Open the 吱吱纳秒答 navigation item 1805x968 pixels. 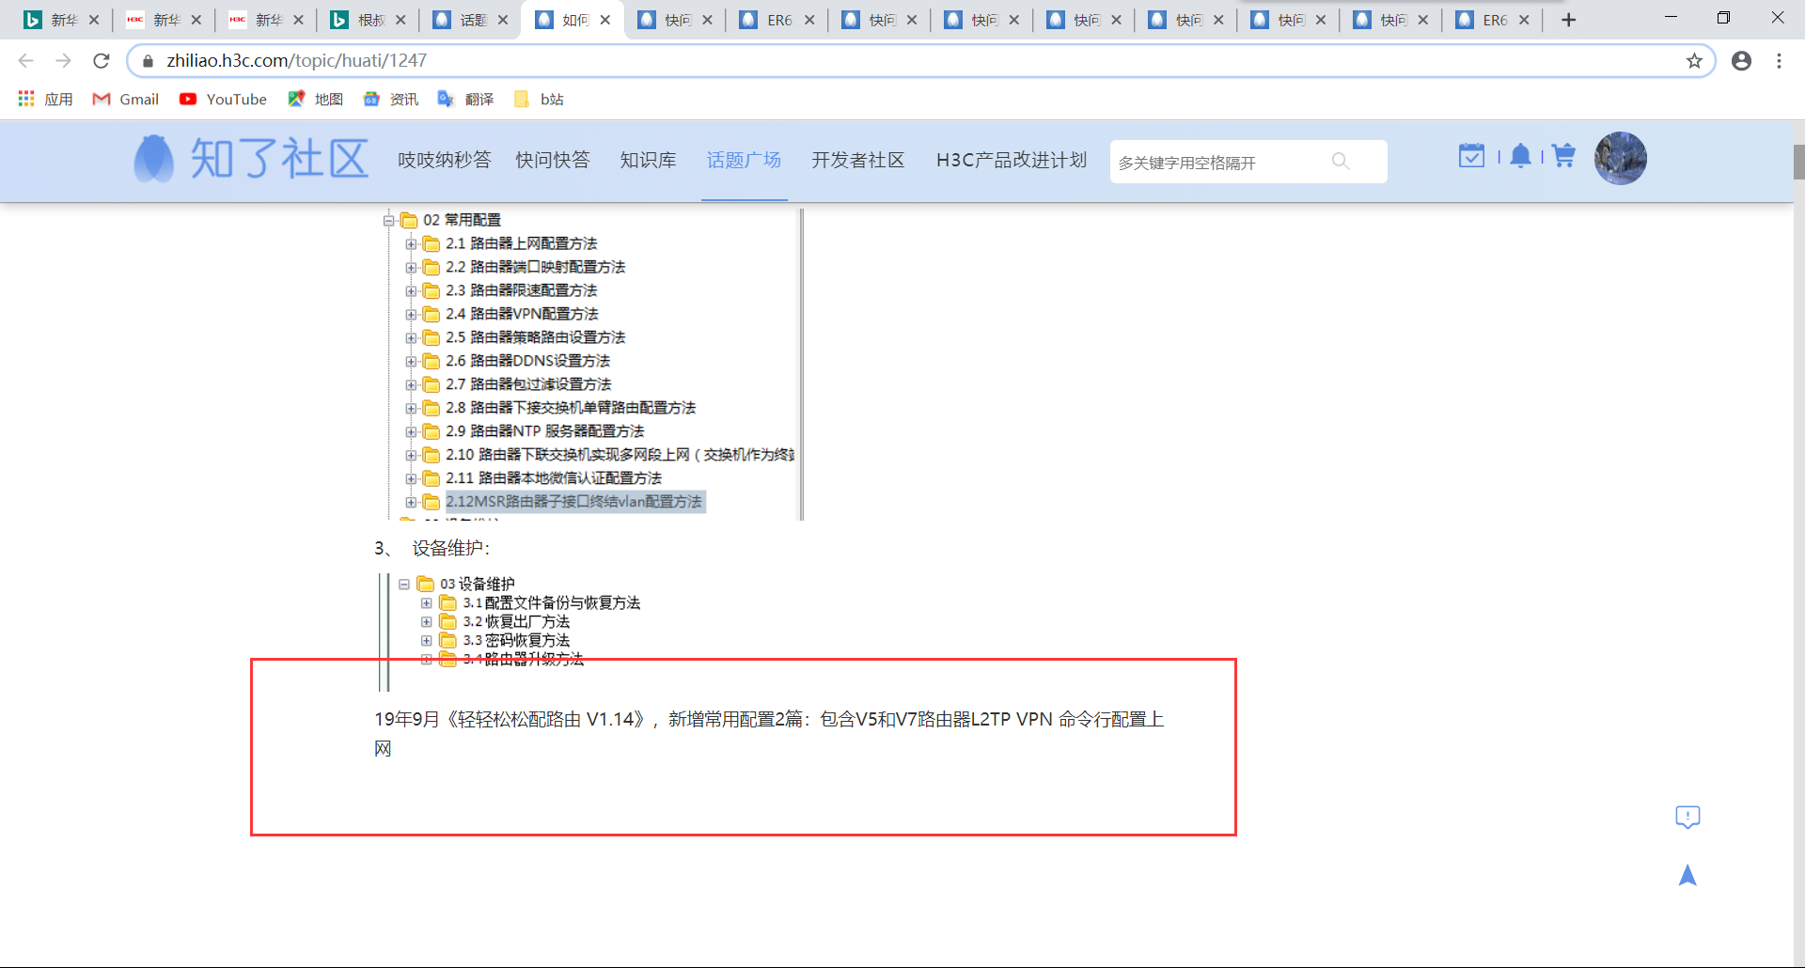(x=445, y=160)
